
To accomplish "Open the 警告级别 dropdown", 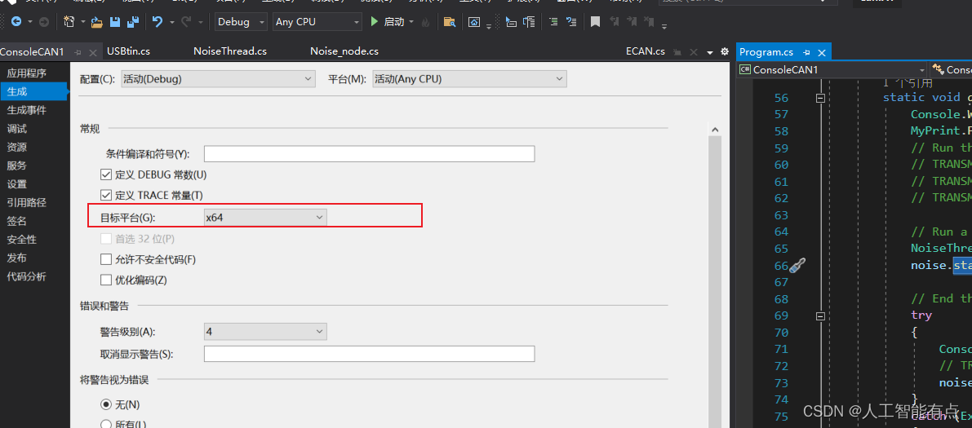I will (265, 331).
